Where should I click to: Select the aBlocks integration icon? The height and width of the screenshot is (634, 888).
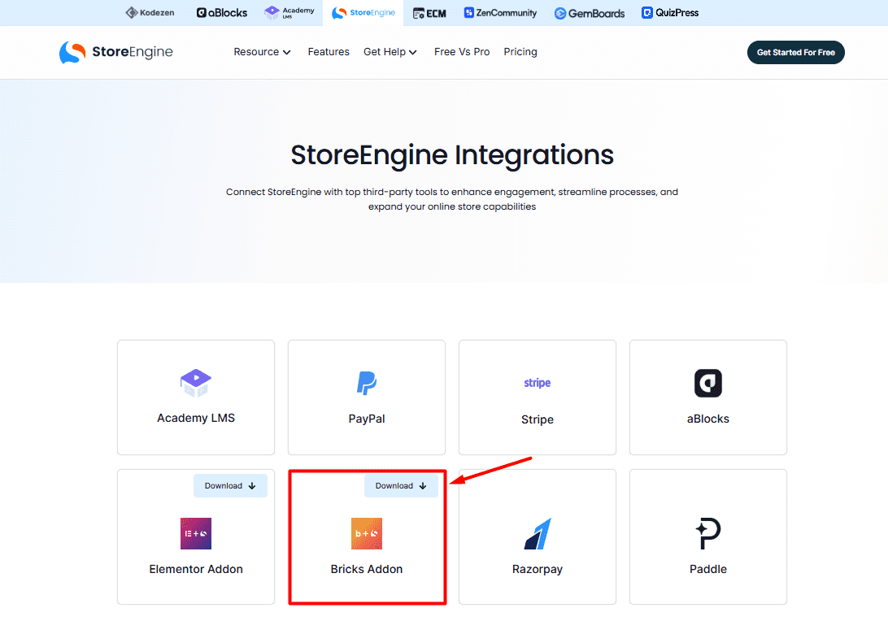point(707,383)
